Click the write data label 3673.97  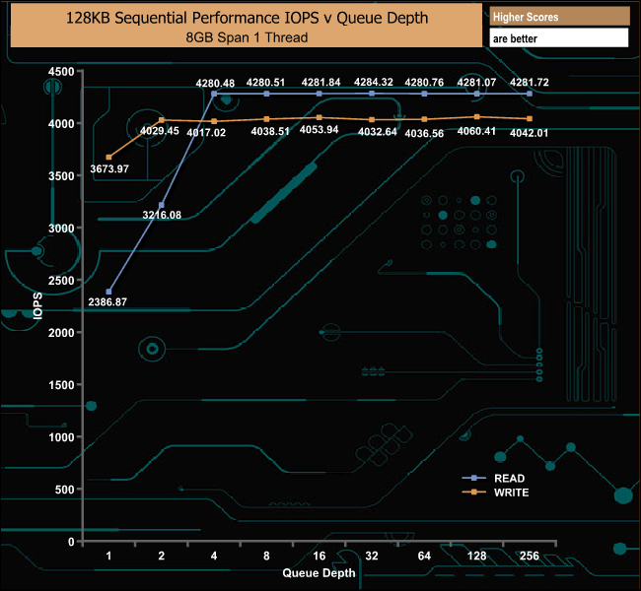pos(109,168)
